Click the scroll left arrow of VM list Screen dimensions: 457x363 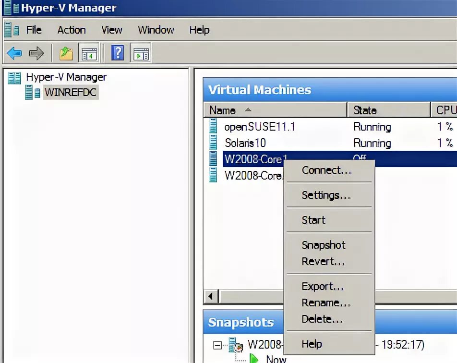pos(211,297)
